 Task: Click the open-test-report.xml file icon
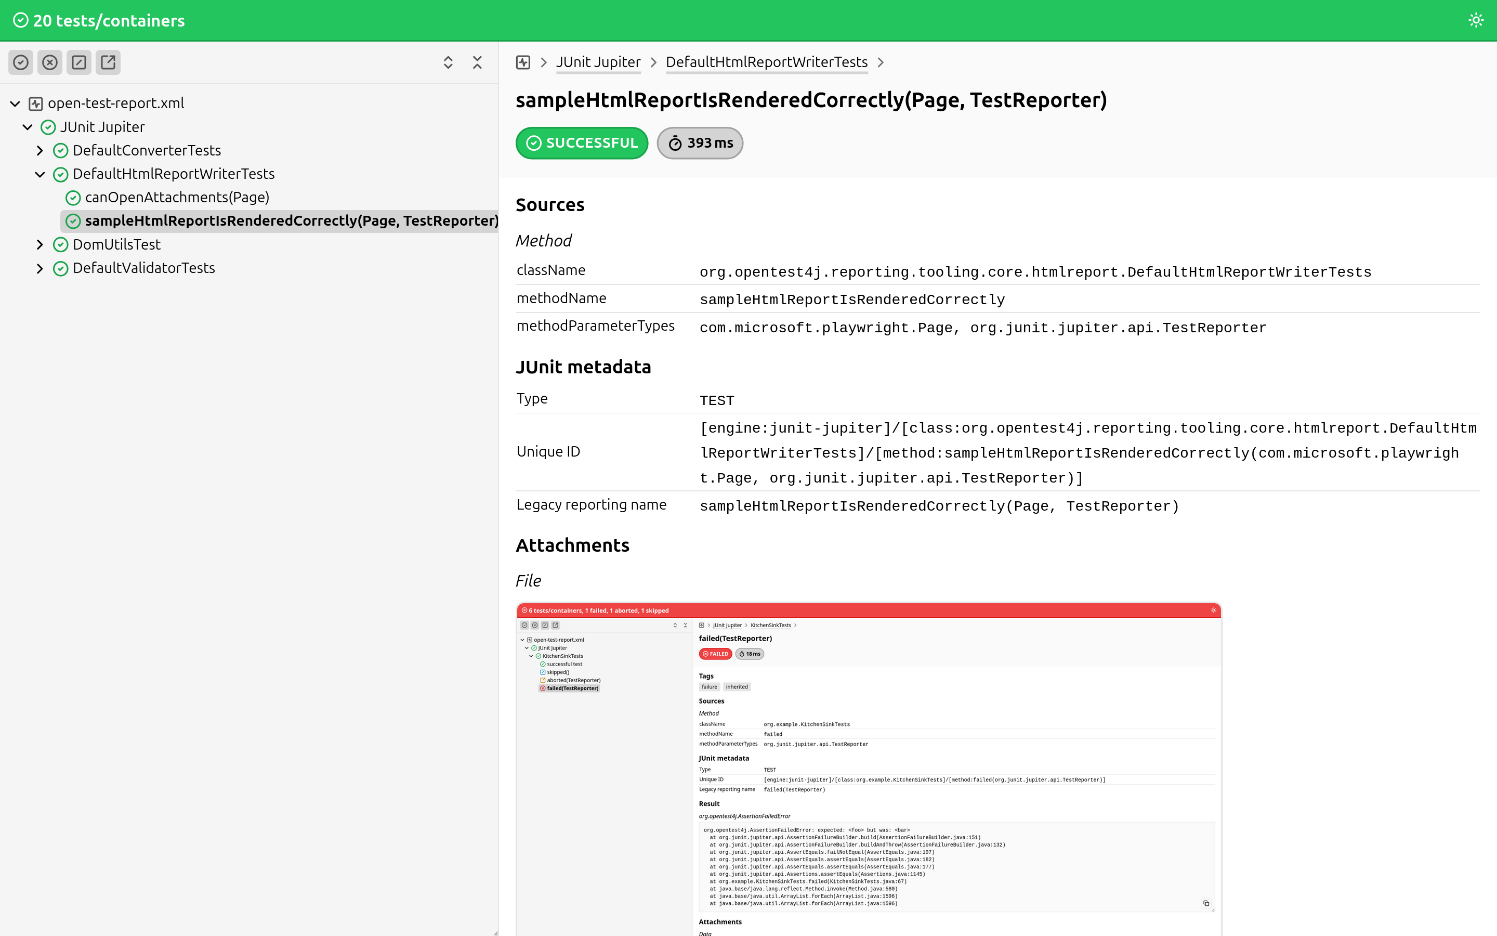(x=36, y=103)
